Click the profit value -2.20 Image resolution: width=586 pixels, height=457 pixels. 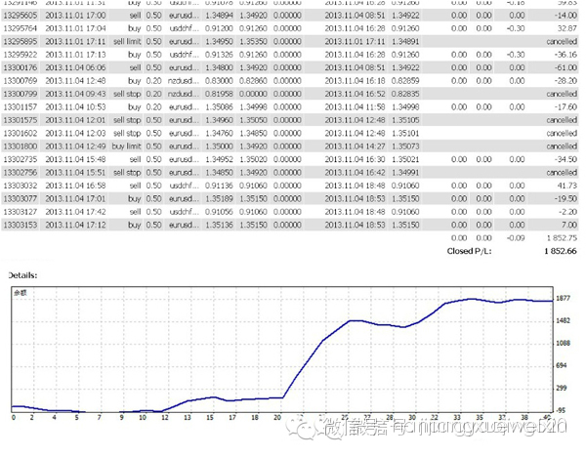click(567, 212)
